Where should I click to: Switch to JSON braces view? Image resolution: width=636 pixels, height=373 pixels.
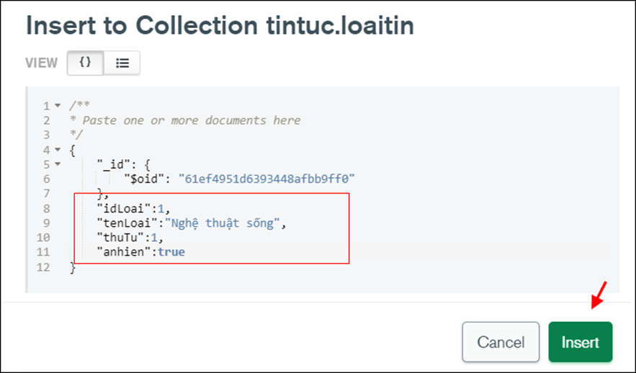click(x=85, y=63)
